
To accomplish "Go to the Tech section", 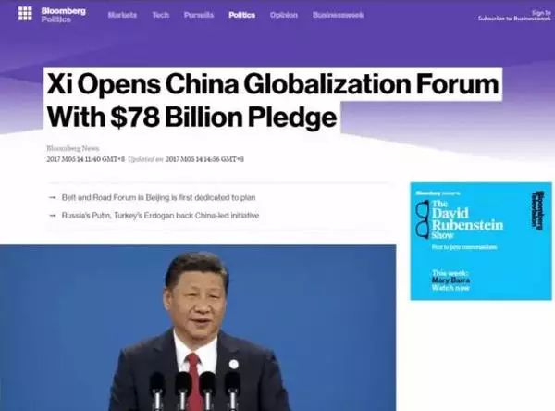I will tap(161, 15).
